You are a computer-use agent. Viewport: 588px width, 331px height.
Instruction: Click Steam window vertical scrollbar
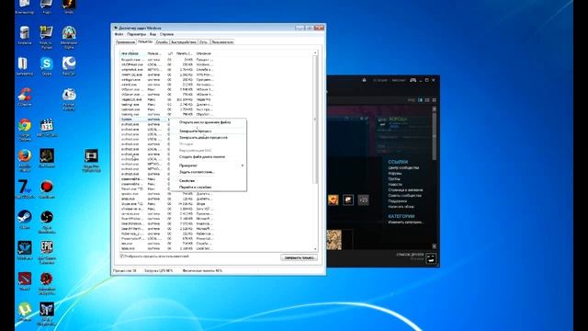pos(435,135)
